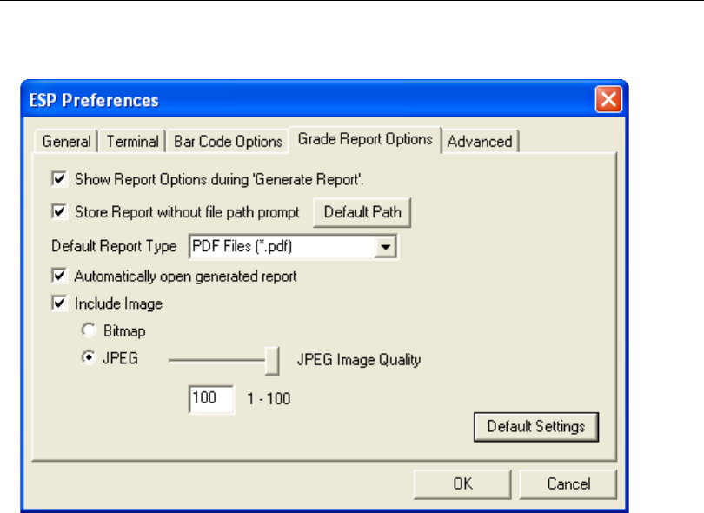Screen dimensions: 704x513
Task: Click the Default Path button
Action: point(362,211)
